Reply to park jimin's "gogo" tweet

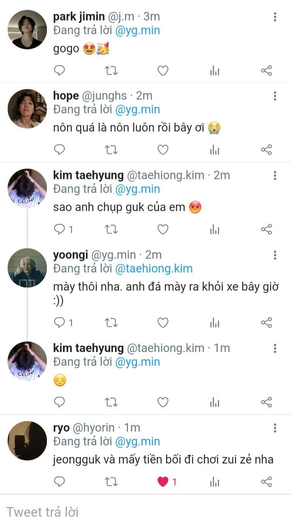[x=59, y=71]
